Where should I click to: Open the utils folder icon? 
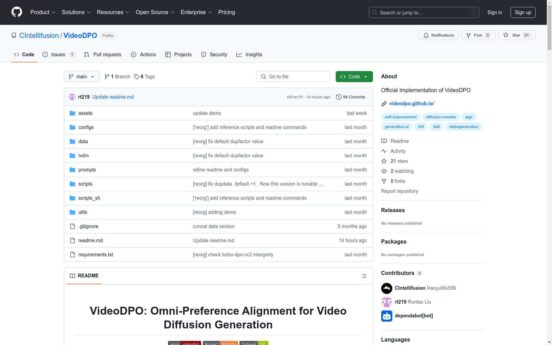(72, 212)
